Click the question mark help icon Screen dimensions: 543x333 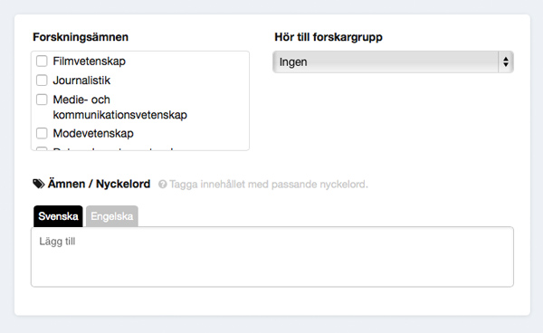coord(162,185)
